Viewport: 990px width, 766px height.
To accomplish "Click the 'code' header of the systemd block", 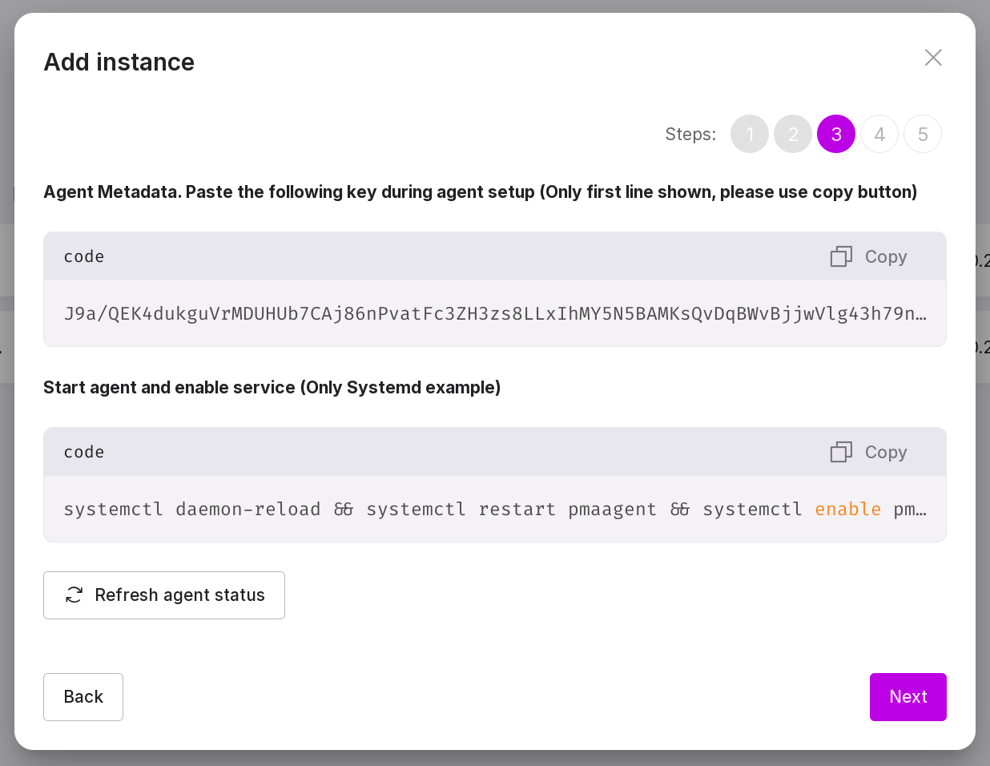I will pyautogui.click(x=84, y=452).
